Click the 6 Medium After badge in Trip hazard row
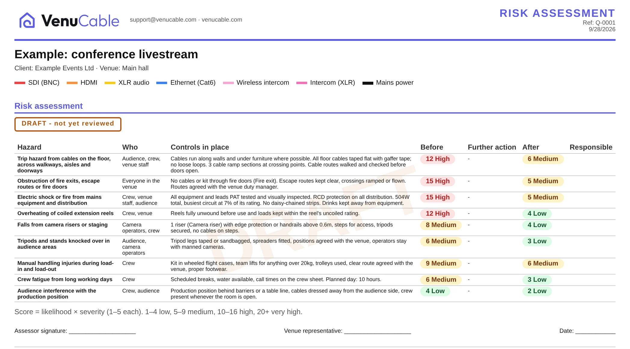This screenshot has height=349, width=630. (543, 159)
